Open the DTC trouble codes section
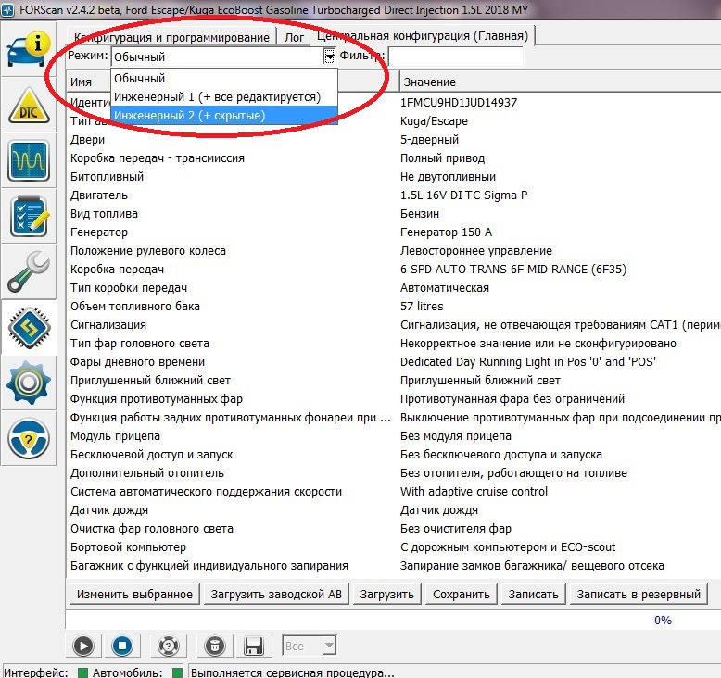This screenshot has height=678, width=721. pyautogui.click(x=29, y=106)
